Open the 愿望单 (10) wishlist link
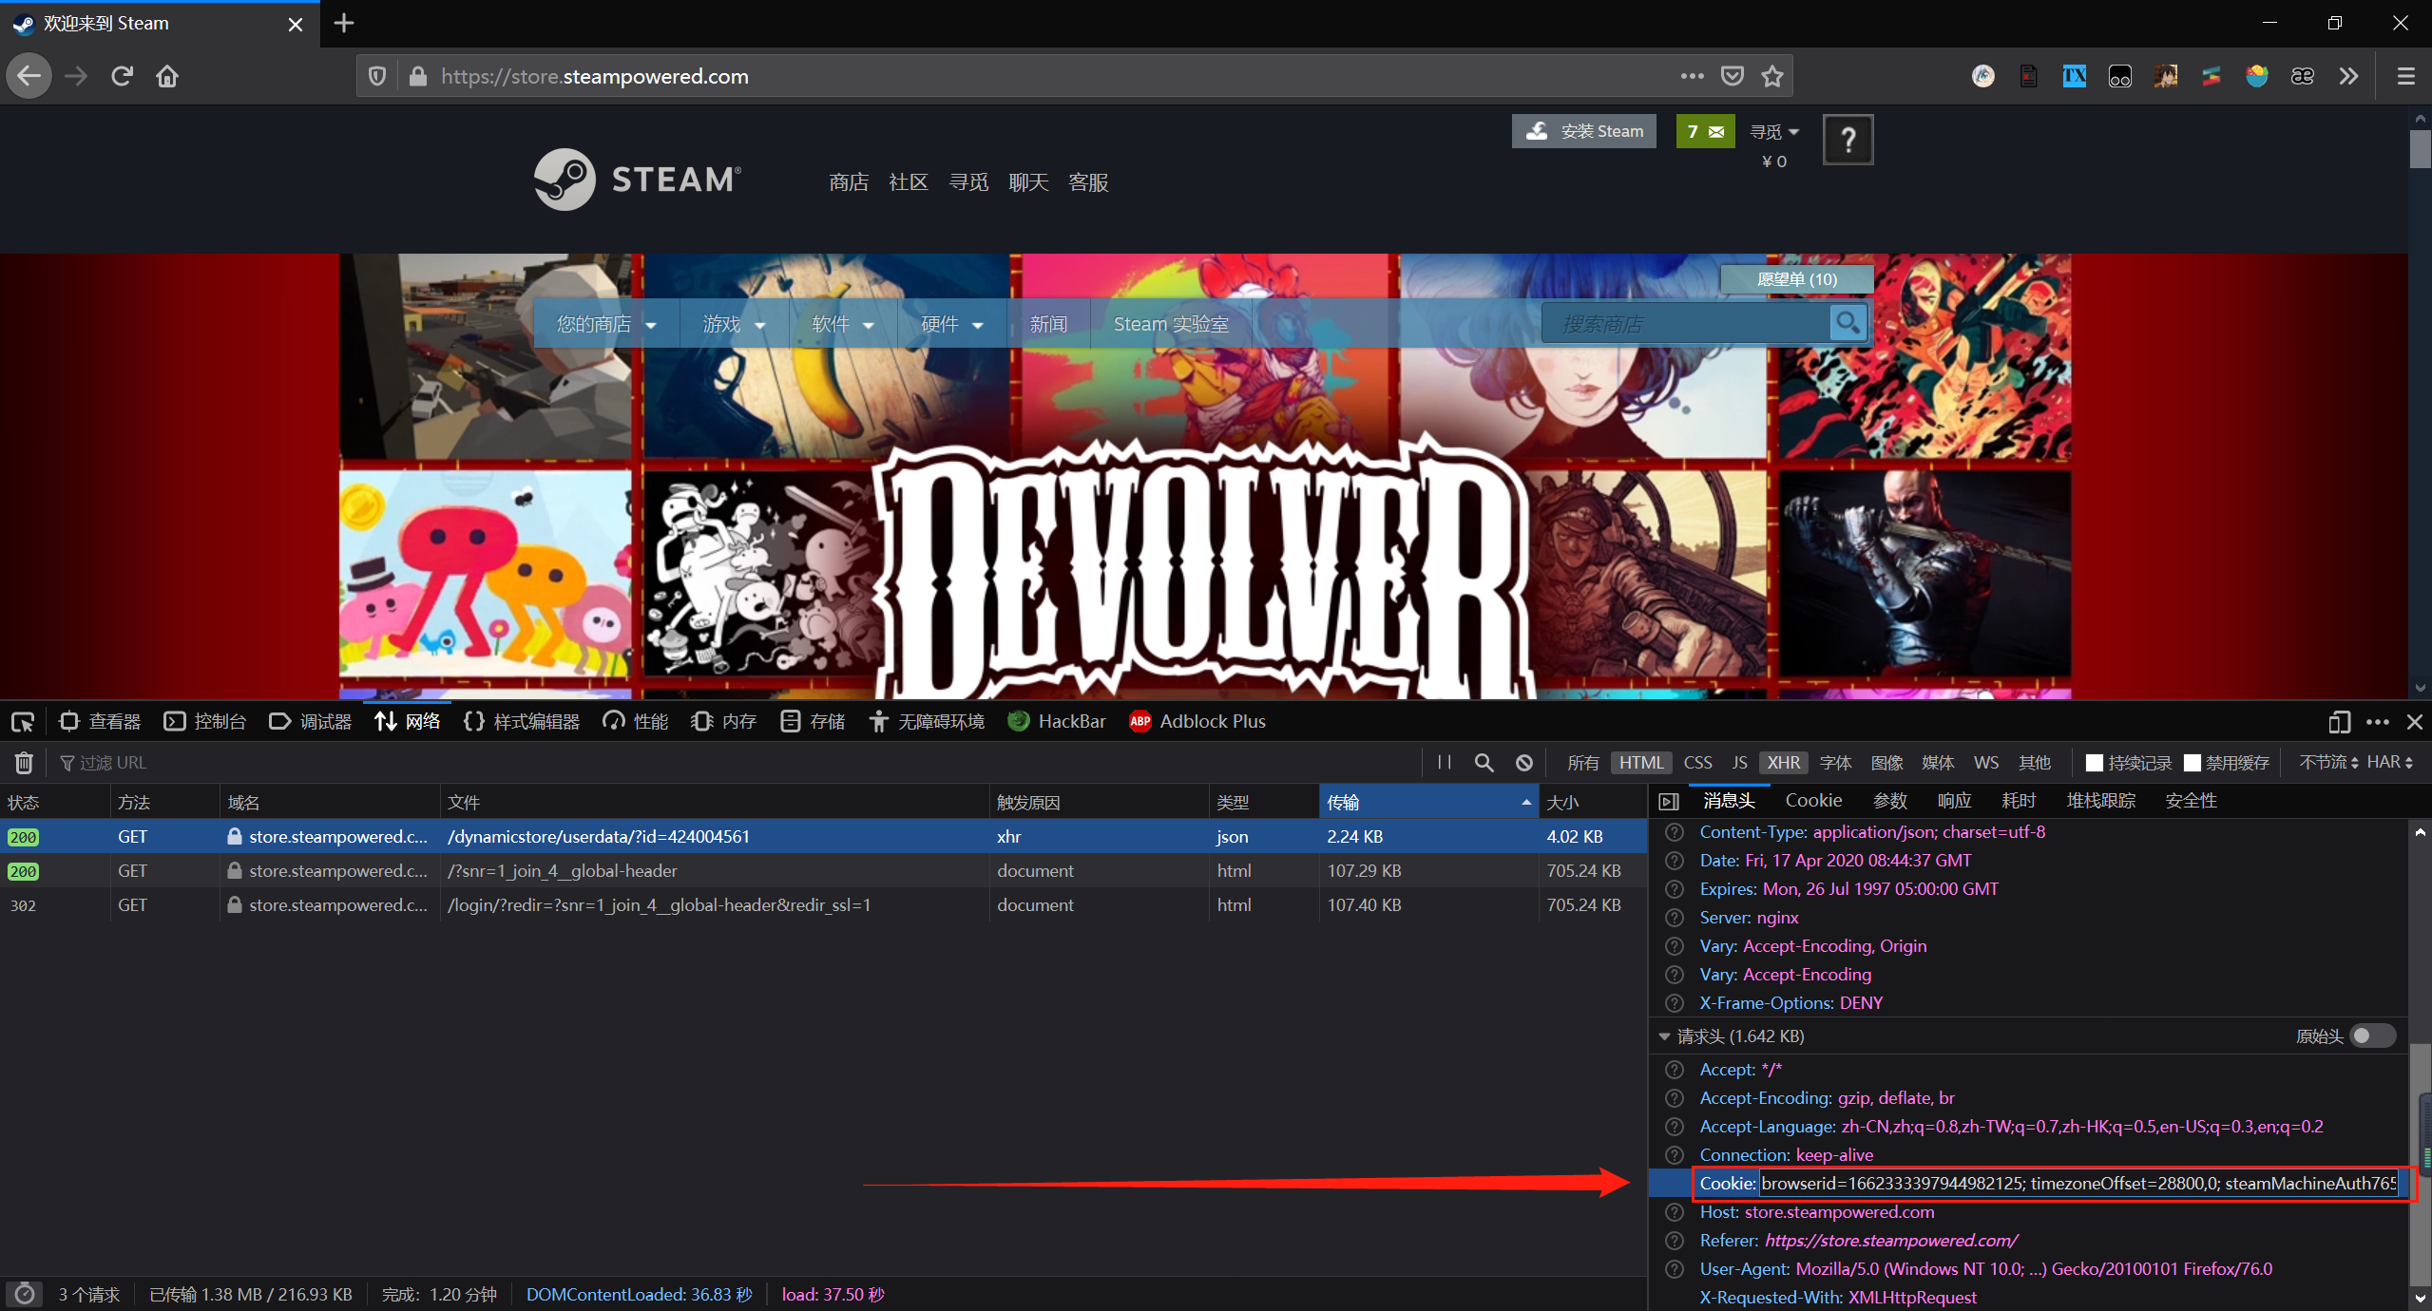 pyautogui.click(x=1796, y=279)
